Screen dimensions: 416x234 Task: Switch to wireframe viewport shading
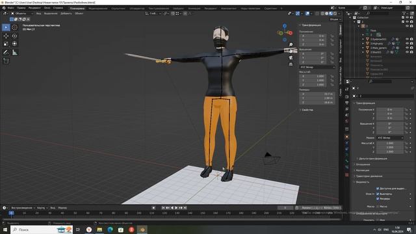pos(322,13)
